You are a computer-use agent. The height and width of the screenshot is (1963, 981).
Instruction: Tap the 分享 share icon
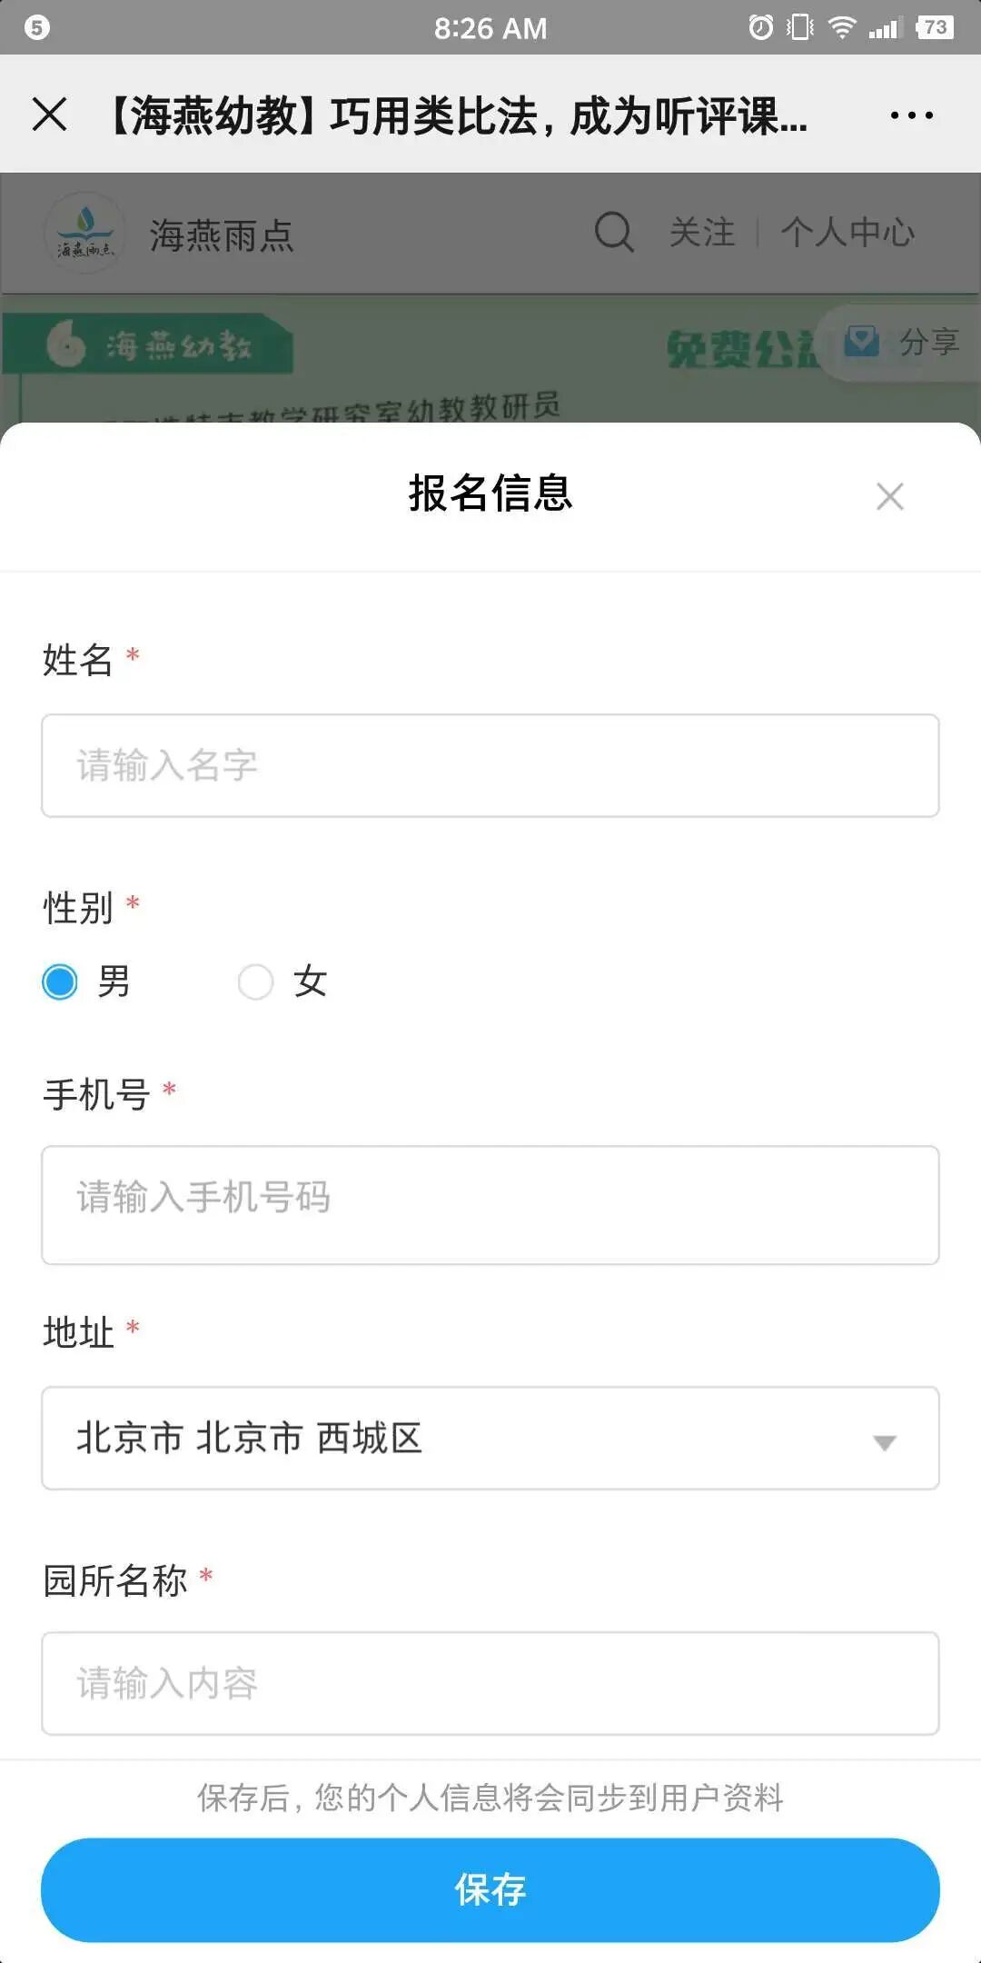point(862,342)
